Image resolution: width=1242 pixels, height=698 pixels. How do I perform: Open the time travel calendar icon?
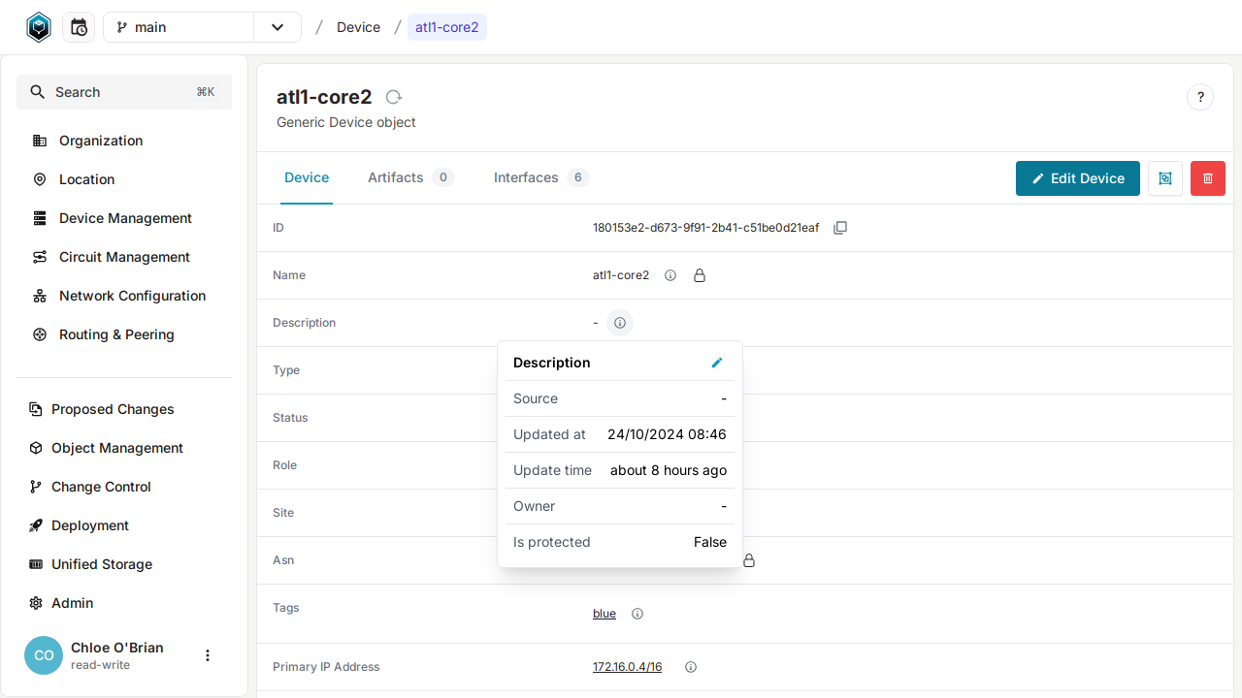79,27
